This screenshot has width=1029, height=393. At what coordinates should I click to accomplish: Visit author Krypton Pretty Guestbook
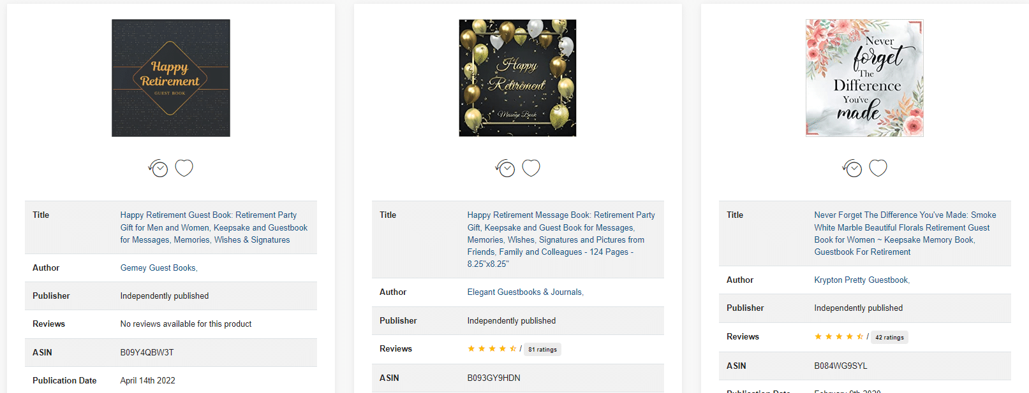click(x=861, y=280)
